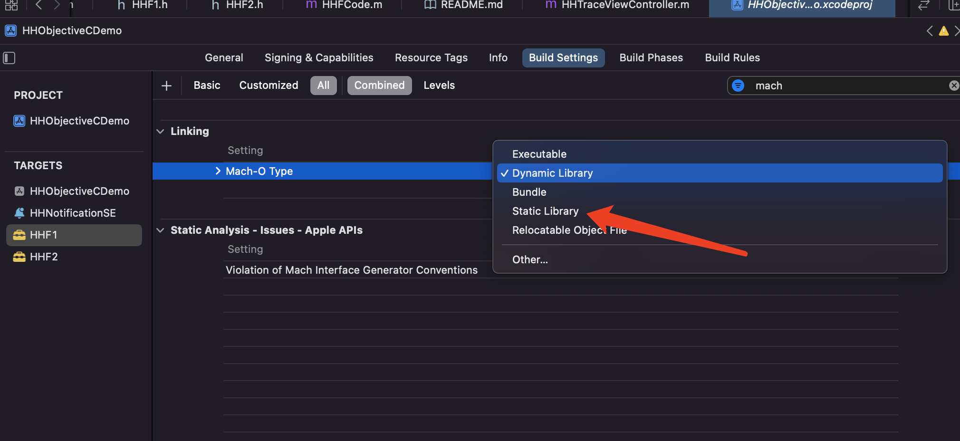Switch to Combined view

tap(379, 86)
